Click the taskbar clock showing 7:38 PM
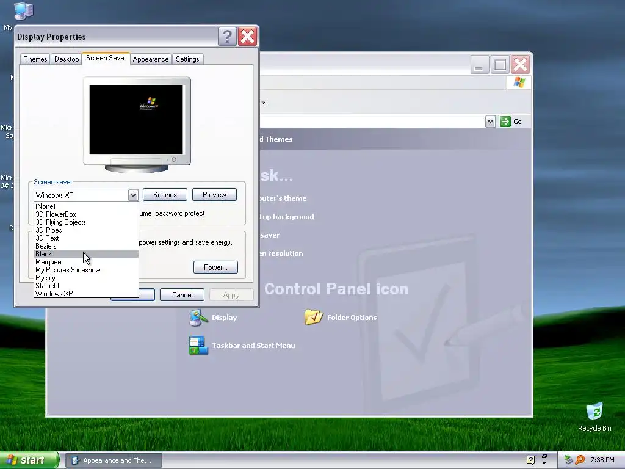The height and width of the screenshot is (469, 625). coord(602,460)
